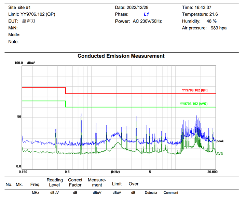Click the Limit YY9706.102 (QP) header line
Image resolution: width=246 pixels, height=206 pixels.
coord(32,14)
